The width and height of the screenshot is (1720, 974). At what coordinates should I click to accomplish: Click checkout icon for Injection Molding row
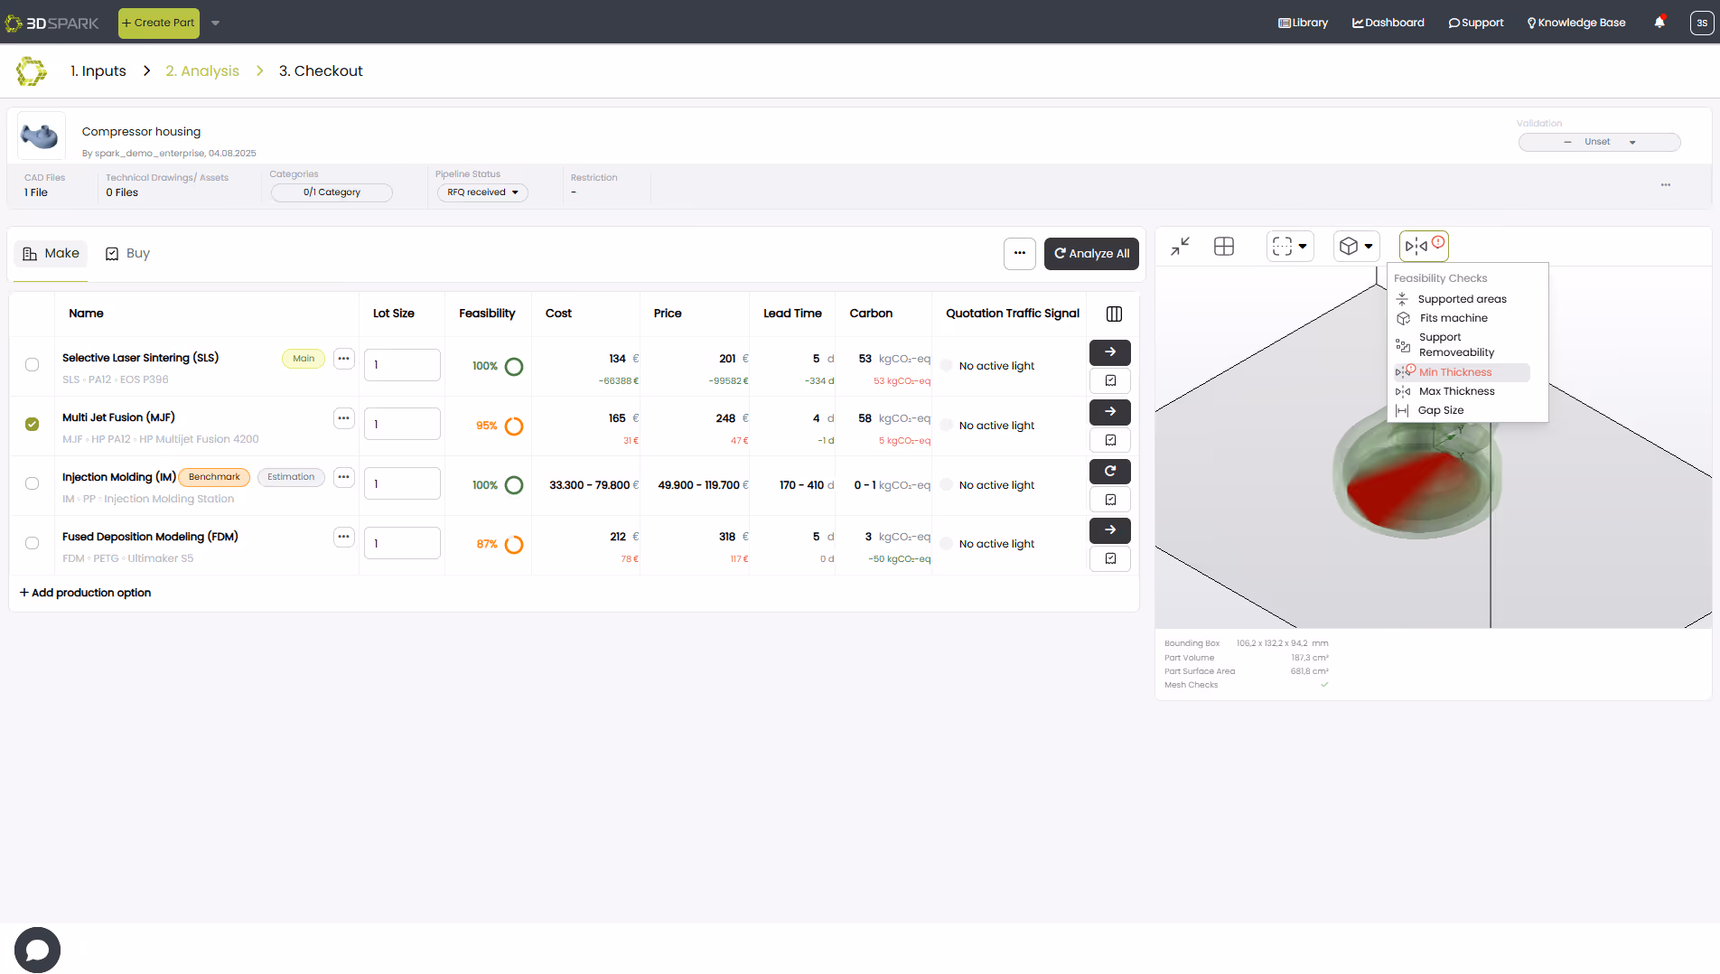(x=1110, y=500)
